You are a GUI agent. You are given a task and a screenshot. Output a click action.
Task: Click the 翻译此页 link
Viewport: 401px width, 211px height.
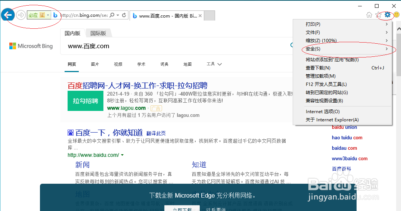click(156, 133)
